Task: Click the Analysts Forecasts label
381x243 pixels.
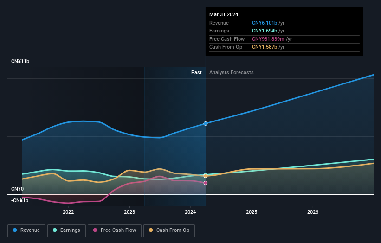Action: [x=231, y=73]
